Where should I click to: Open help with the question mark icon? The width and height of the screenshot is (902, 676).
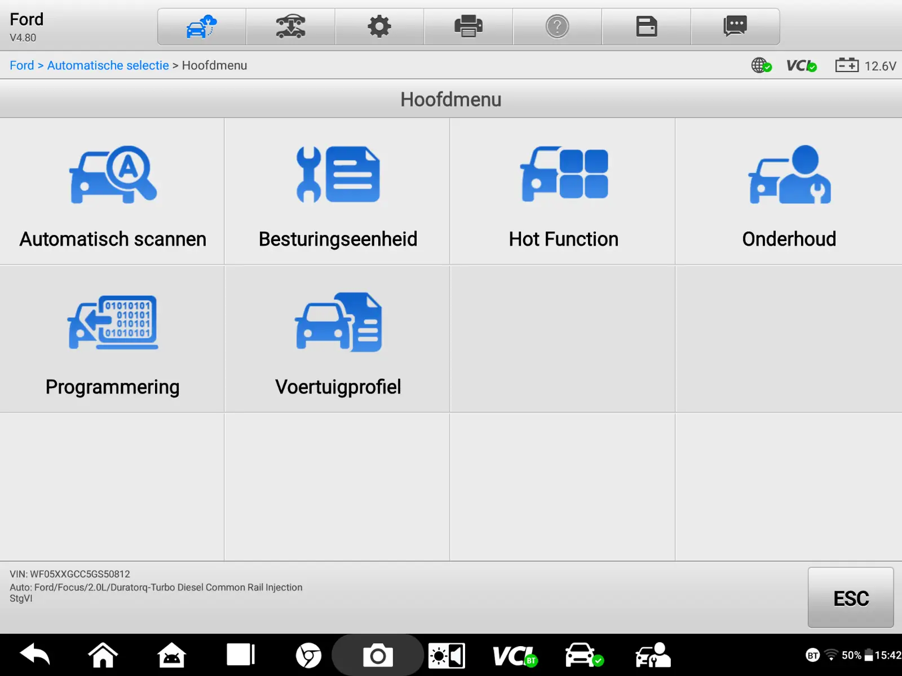pos(558,26)
